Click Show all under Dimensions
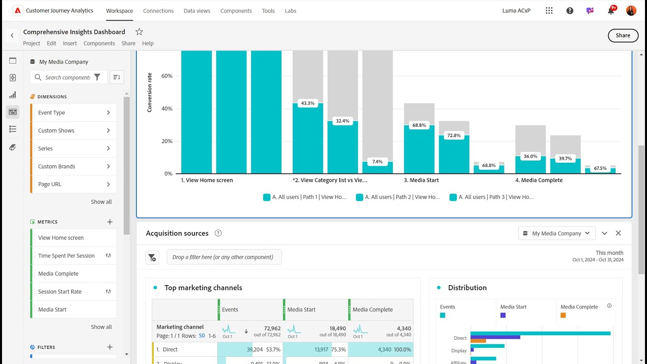The image size is (647, 364). [x=101, y=202]
